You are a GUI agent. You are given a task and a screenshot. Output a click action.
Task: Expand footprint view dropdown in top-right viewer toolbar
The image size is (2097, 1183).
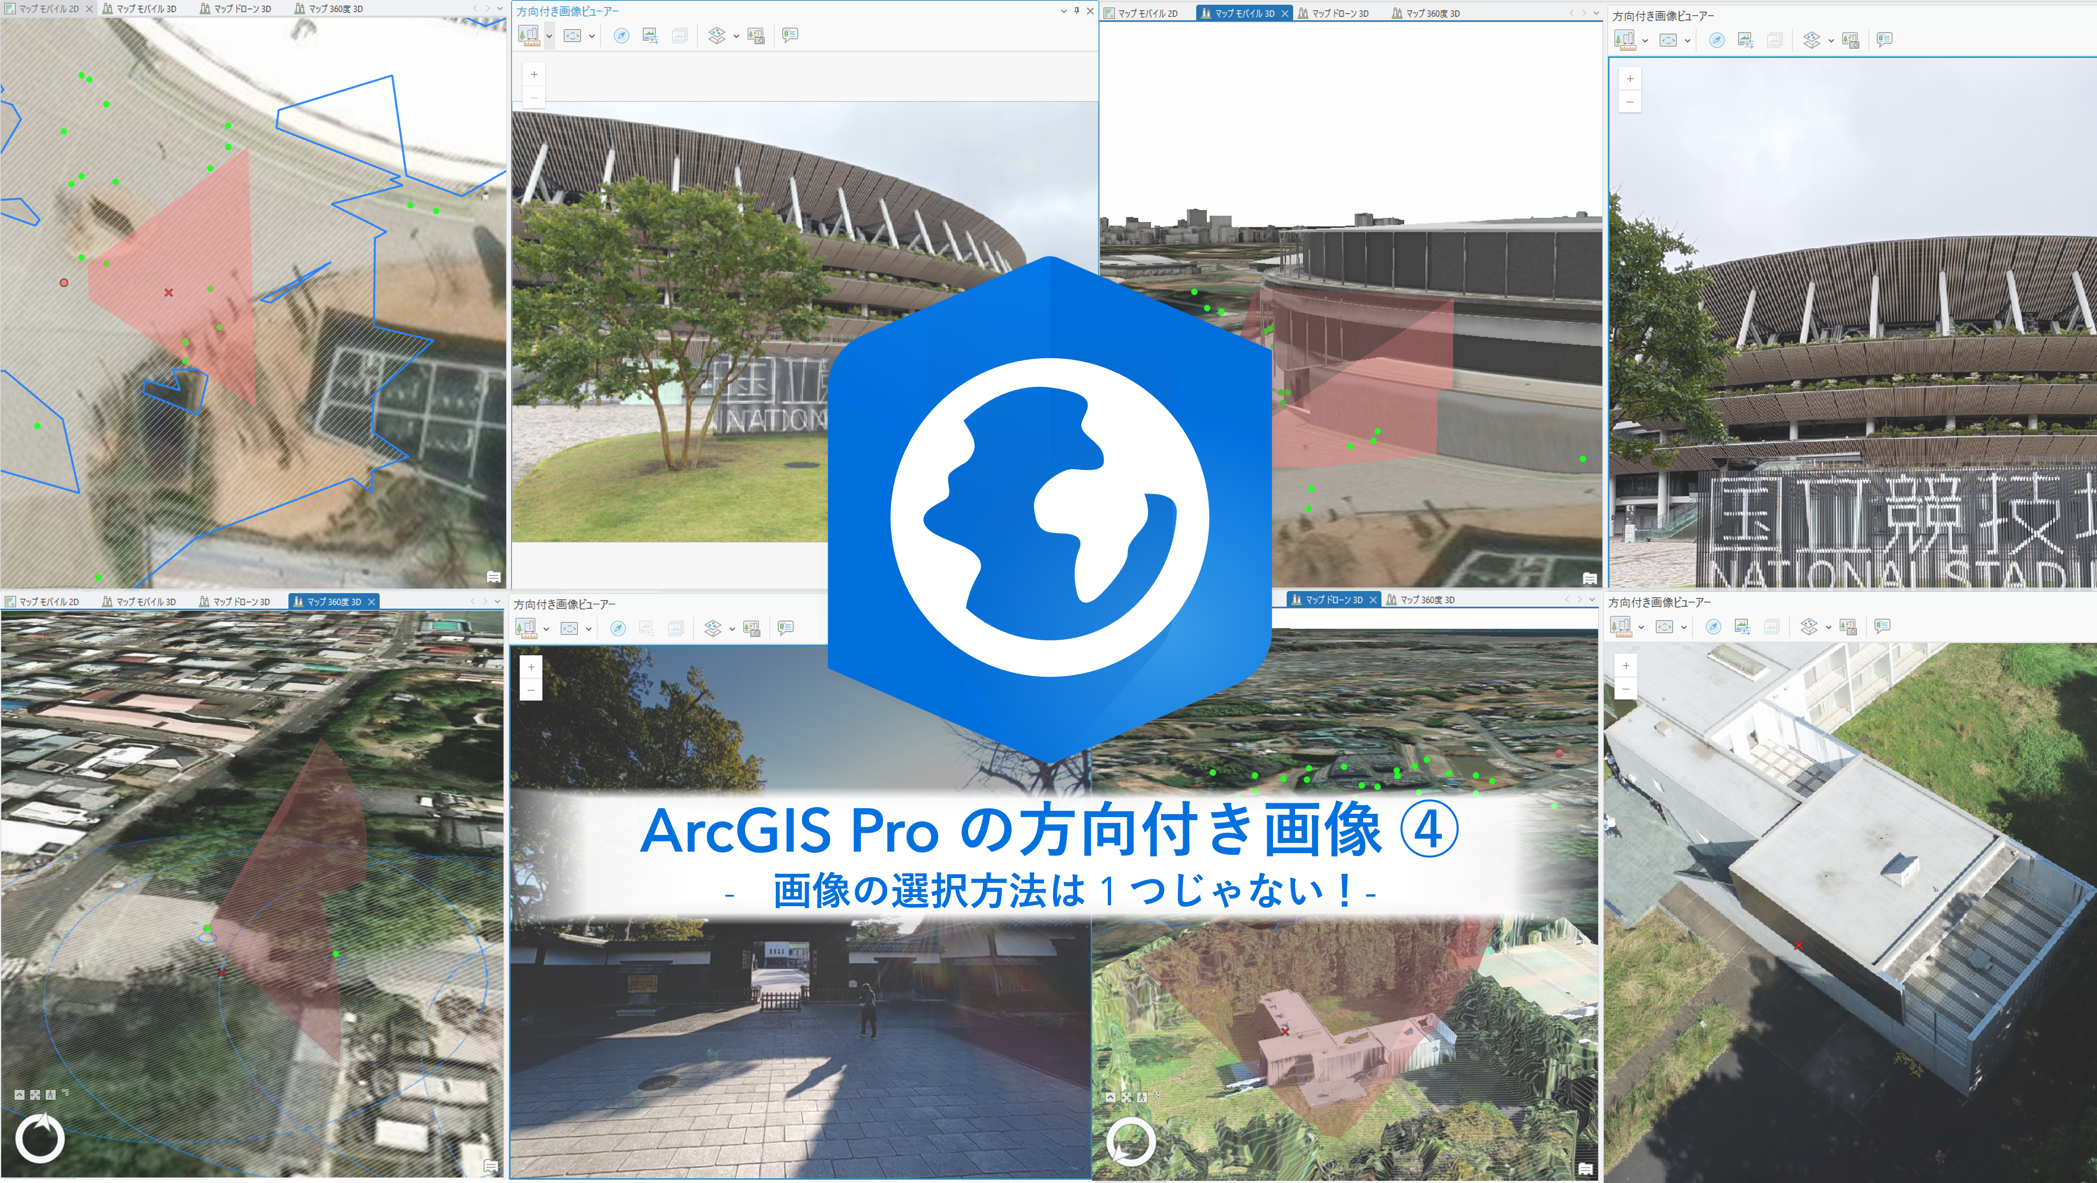tap(1687, 40)
